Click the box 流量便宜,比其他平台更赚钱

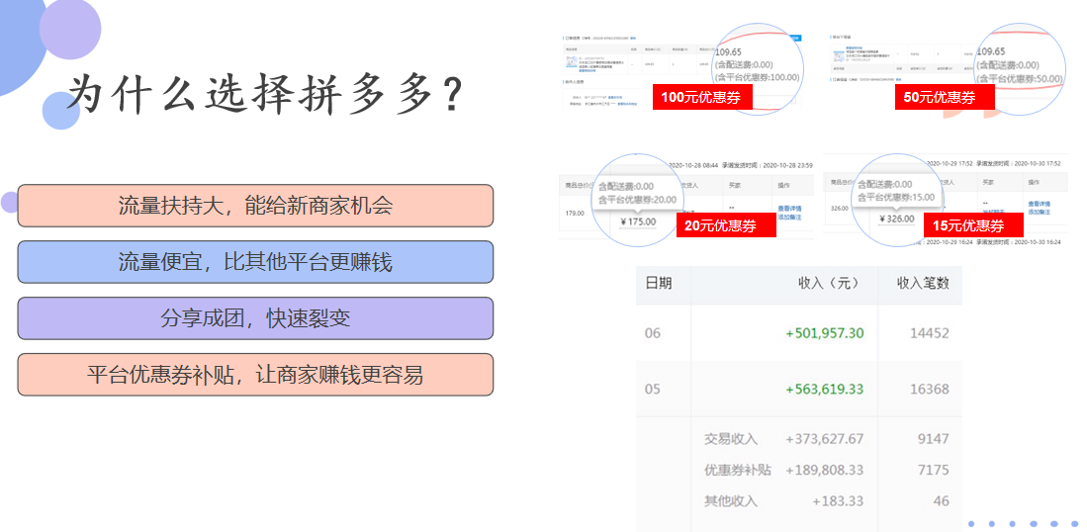(x=255, y=262)
